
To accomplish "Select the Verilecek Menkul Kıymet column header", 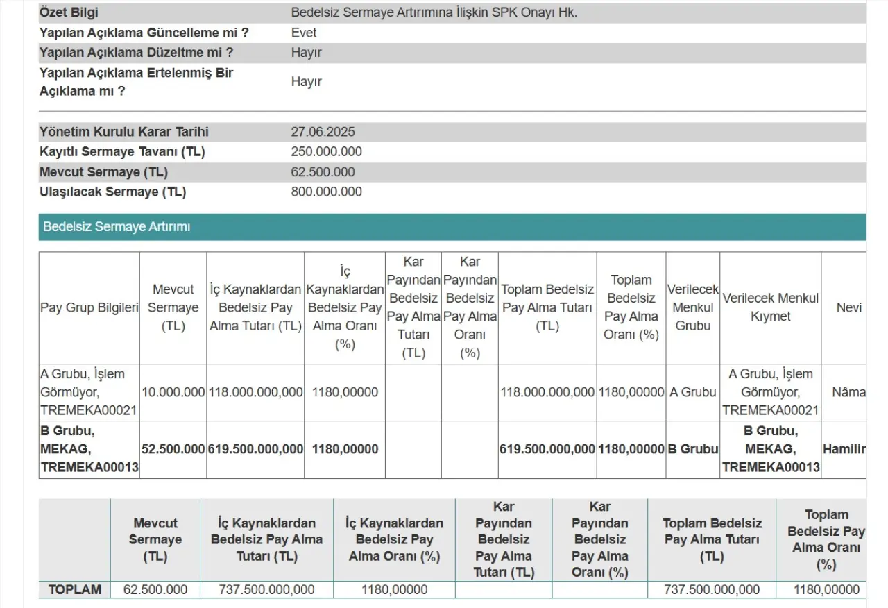I will pos(770,307).
